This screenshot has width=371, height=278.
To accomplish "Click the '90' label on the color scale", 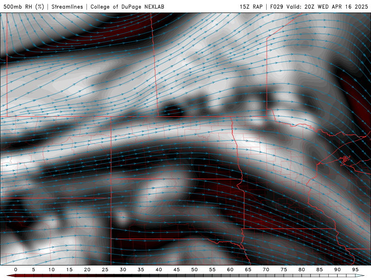I will coord(338,270).
